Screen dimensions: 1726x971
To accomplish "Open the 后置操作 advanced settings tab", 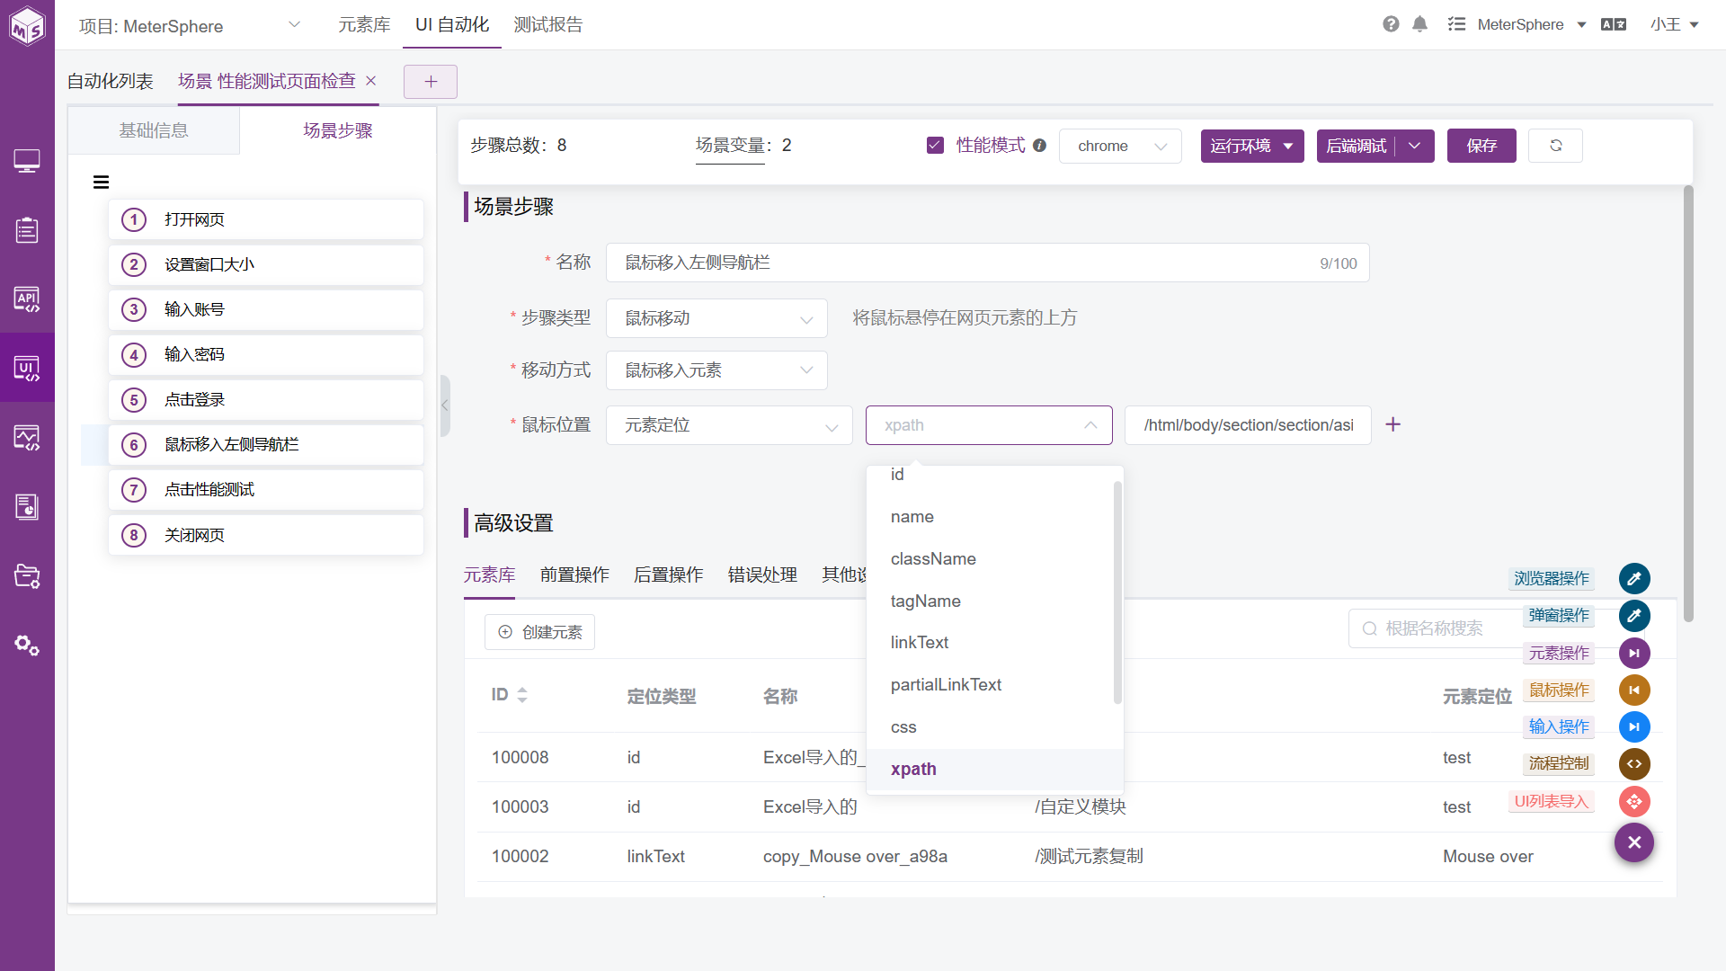I will (668, 575).
